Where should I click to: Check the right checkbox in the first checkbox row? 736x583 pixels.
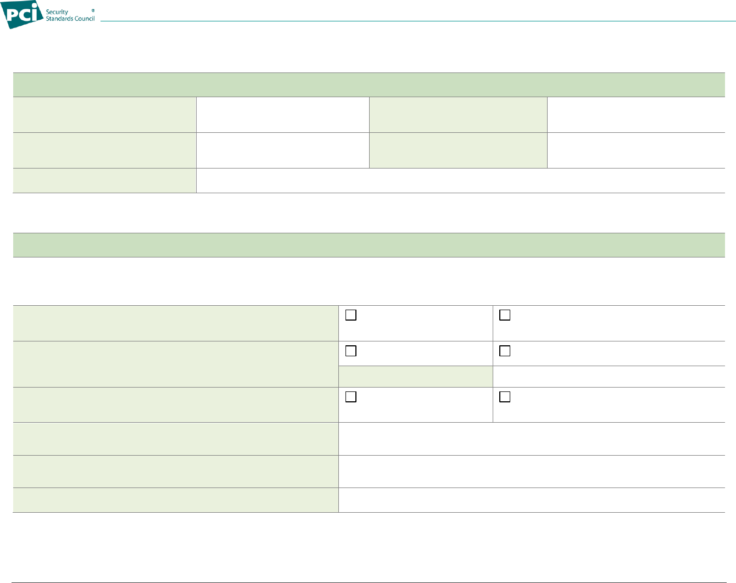coord(505,316)
